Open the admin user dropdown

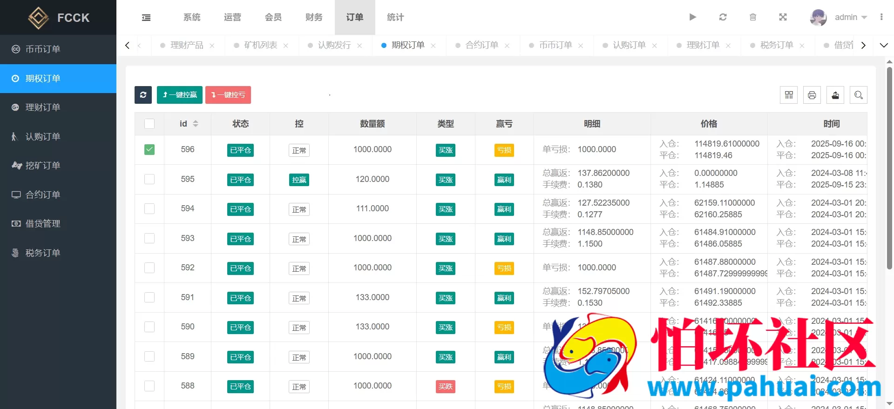coord(851,17)
